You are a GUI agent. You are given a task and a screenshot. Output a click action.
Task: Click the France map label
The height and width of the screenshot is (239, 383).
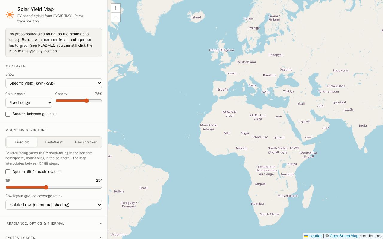pos(231,73)
